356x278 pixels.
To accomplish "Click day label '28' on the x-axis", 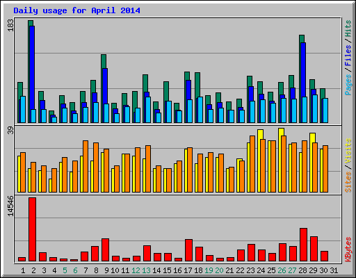I will (x=302, y=270).
